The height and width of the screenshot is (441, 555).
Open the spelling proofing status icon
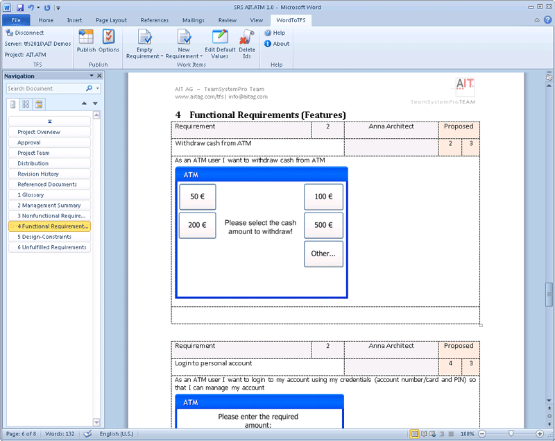point(88,433)
